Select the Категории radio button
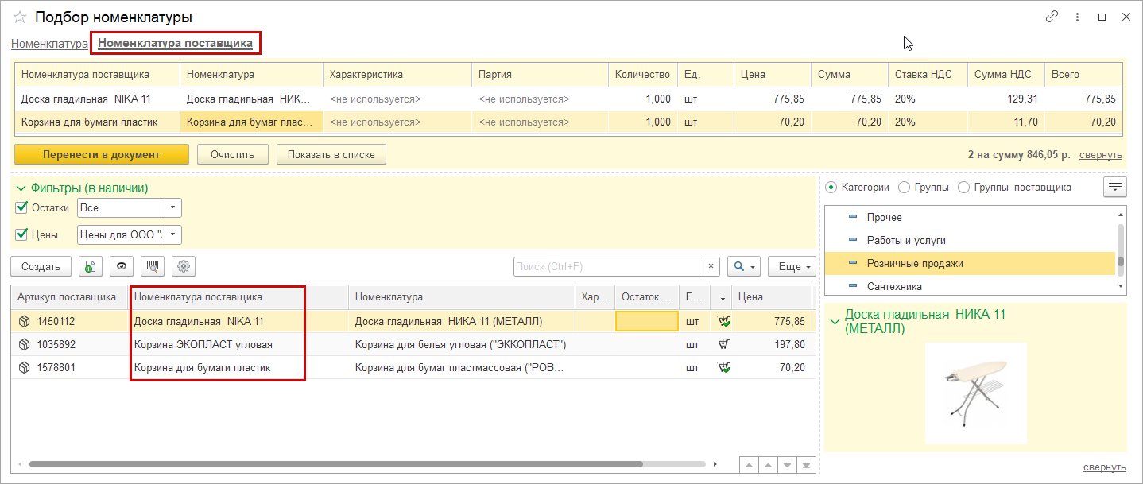Viewport: 1143px width, 484px height. click(x=831, y=188)
